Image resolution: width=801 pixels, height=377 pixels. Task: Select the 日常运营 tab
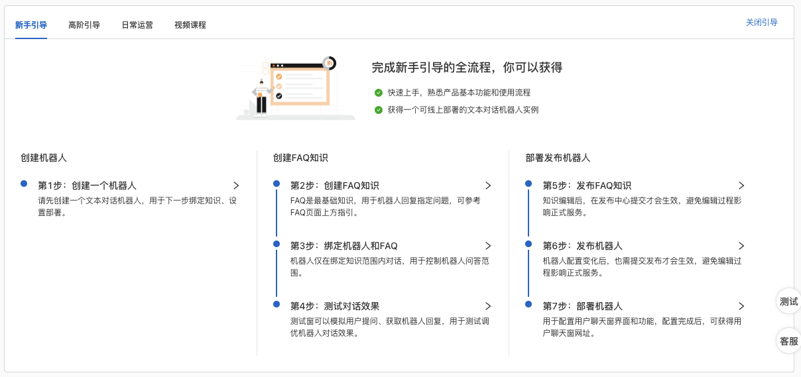coord(137,25)
